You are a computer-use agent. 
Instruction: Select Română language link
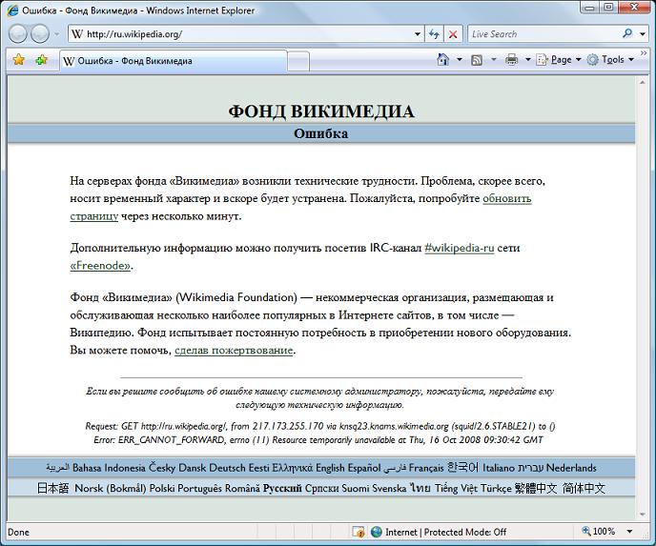coord(242,488)
